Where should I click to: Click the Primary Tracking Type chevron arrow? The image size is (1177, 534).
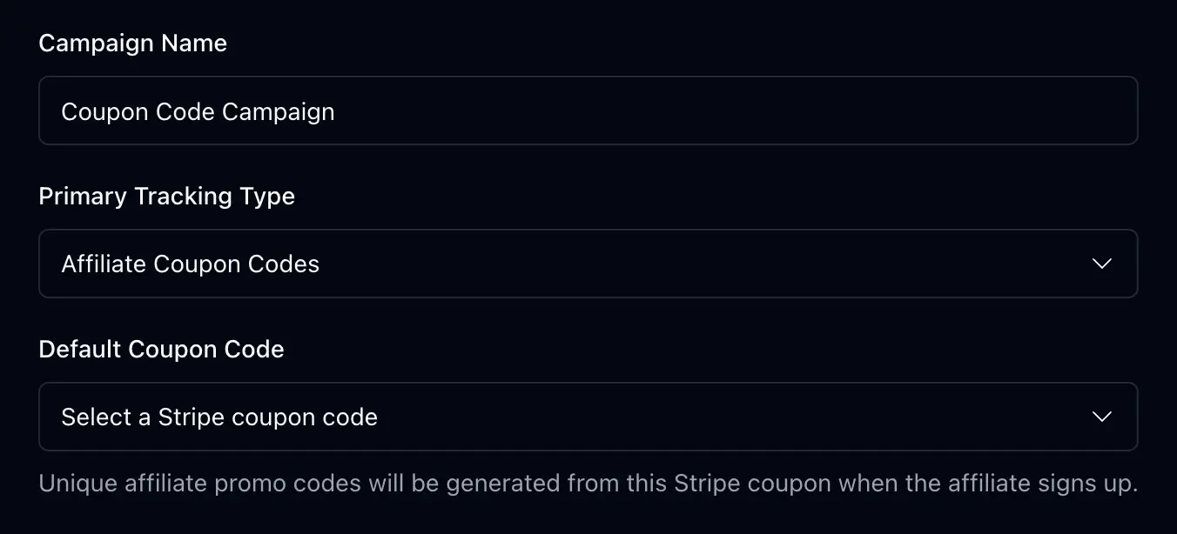(1101, 264)
